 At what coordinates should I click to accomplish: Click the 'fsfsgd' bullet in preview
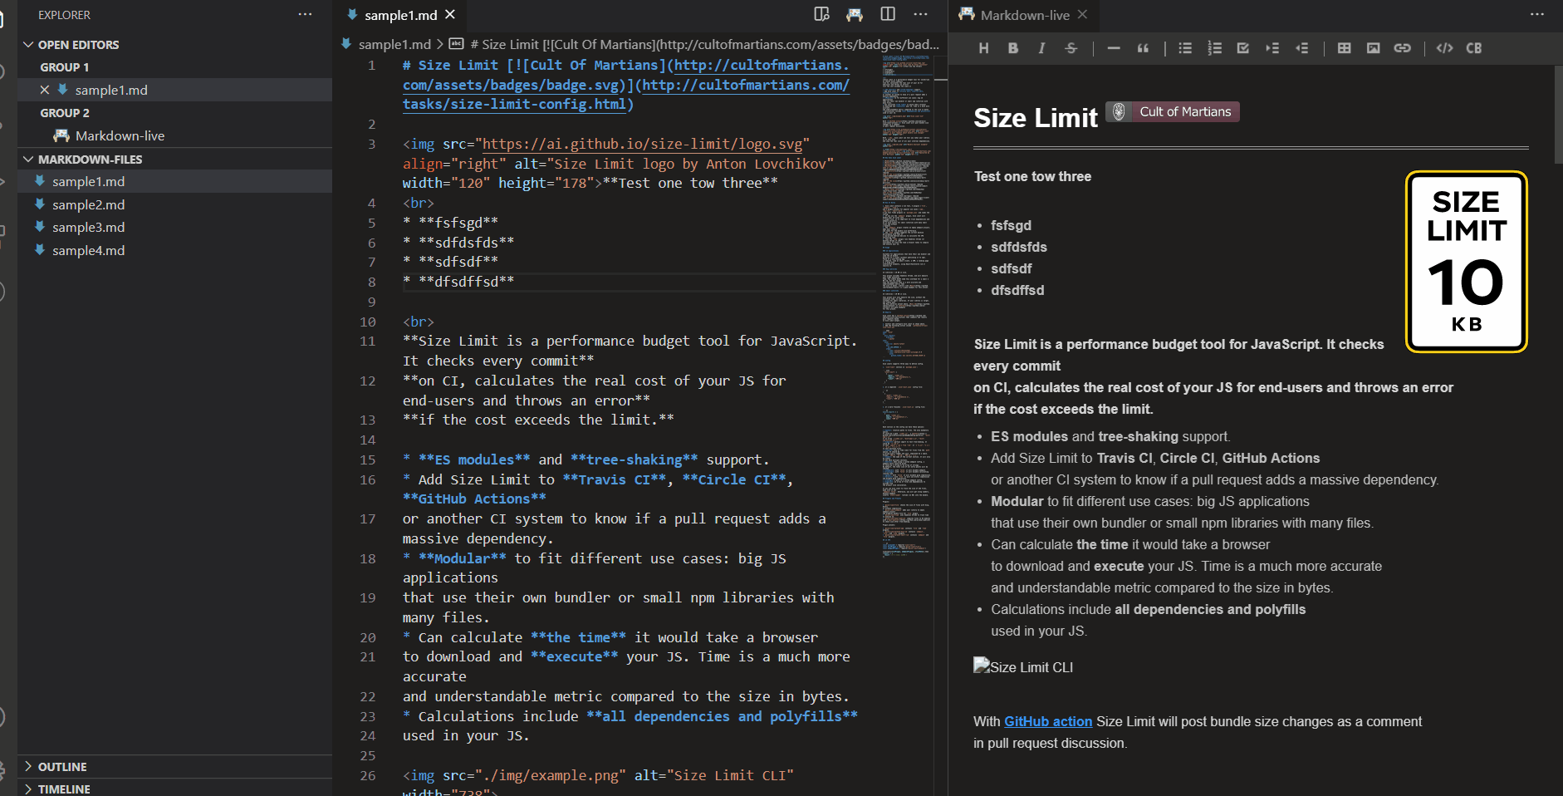pyautogui.click(x=1011, y=225)
